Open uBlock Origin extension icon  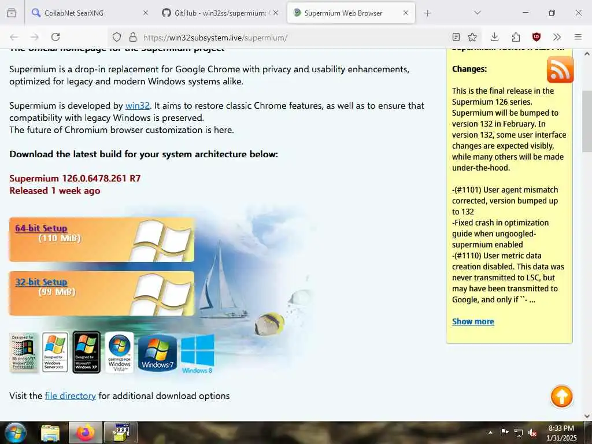pyautogui.click(x=536, y=37)
